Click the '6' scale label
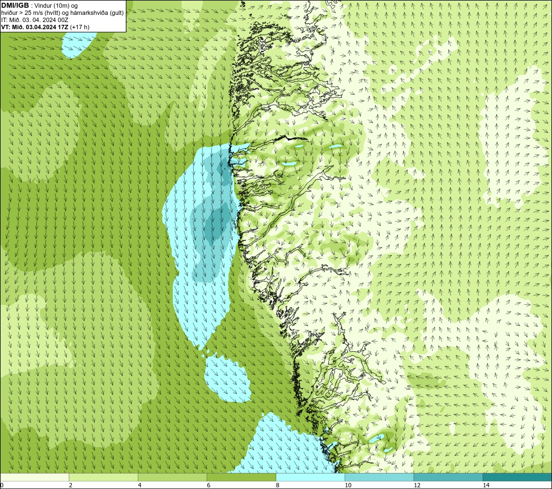The image size is (552, 489). coord(209,485)
